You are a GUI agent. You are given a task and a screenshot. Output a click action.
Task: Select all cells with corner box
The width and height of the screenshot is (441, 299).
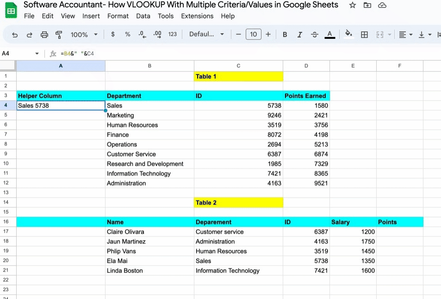click(8, 65)
